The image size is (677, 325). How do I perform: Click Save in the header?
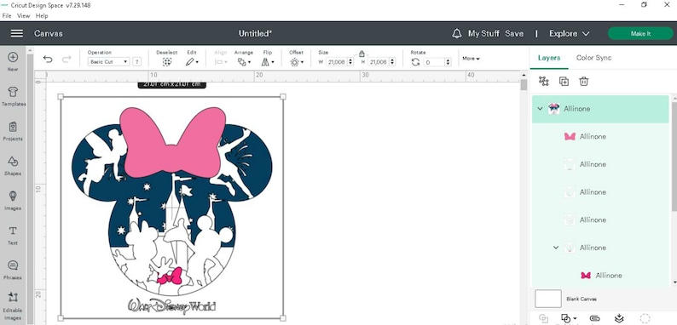[x=514, y=34]
